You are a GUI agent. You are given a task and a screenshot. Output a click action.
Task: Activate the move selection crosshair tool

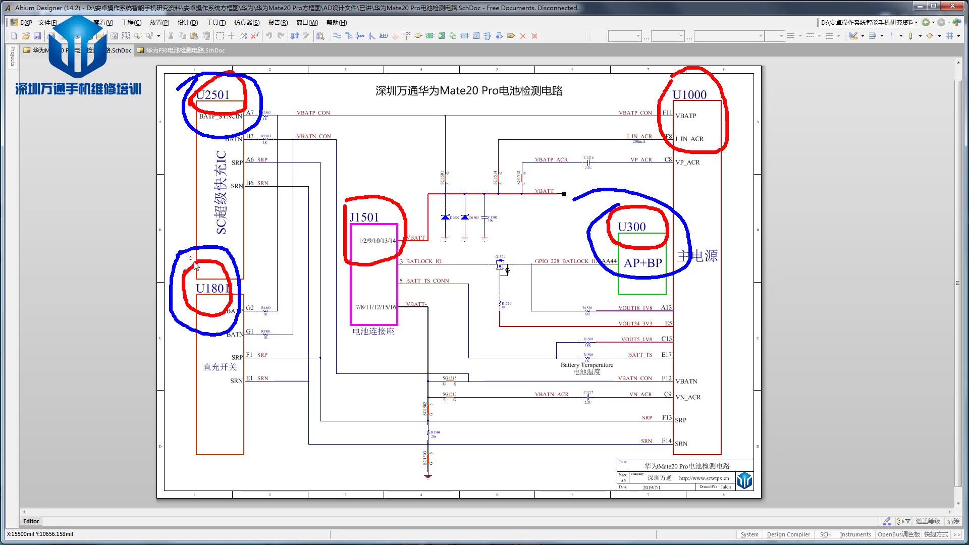tap(231, 36)
